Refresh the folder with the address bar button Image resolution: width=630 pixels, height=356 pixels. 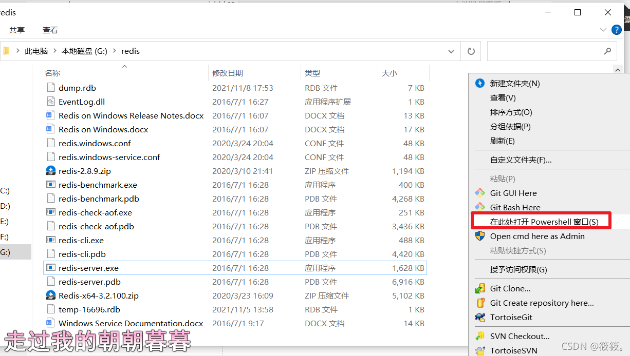[471, 51]
